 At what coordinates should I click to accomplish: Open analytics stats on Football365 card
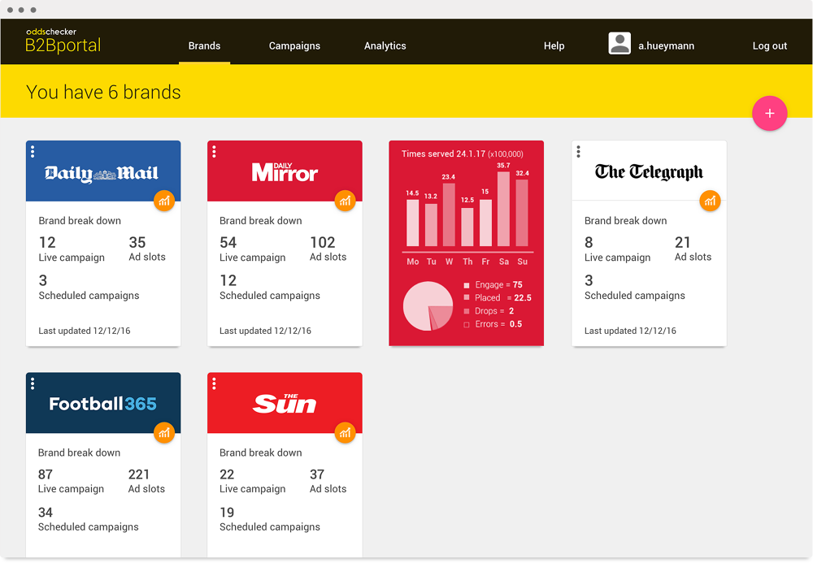164,433
